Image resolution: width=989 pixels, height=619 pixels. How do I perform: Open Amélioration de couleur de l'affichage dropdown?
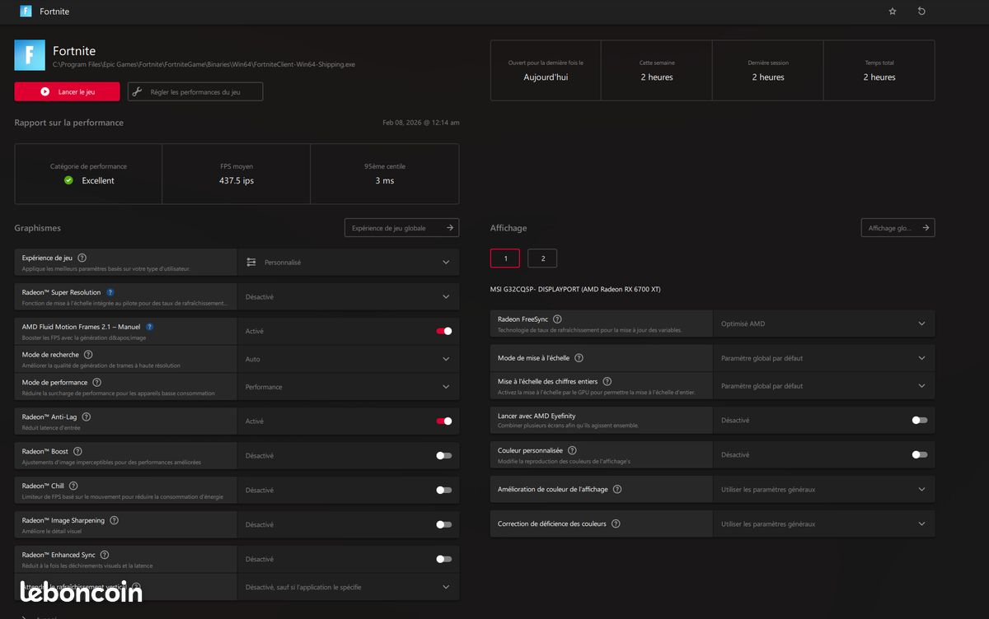coord(824,489)
